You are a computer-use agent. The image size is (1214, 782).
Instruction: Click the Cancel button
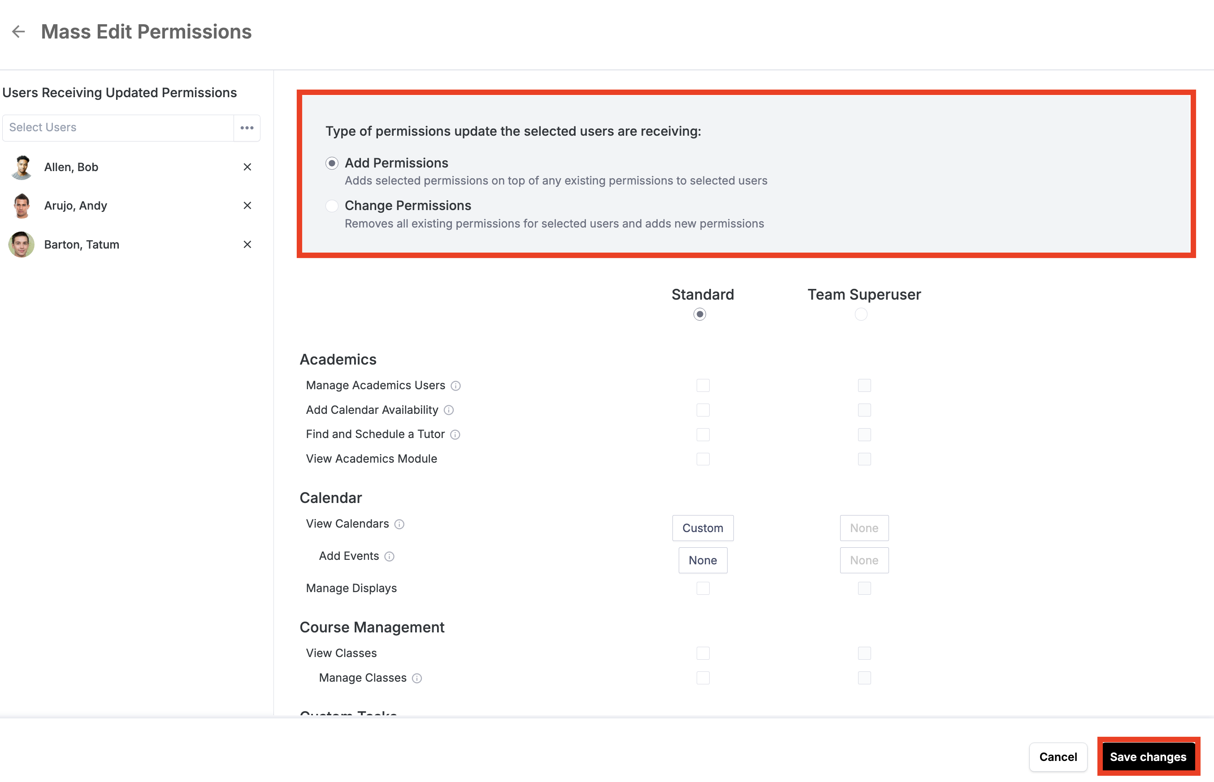(1058, 756)
